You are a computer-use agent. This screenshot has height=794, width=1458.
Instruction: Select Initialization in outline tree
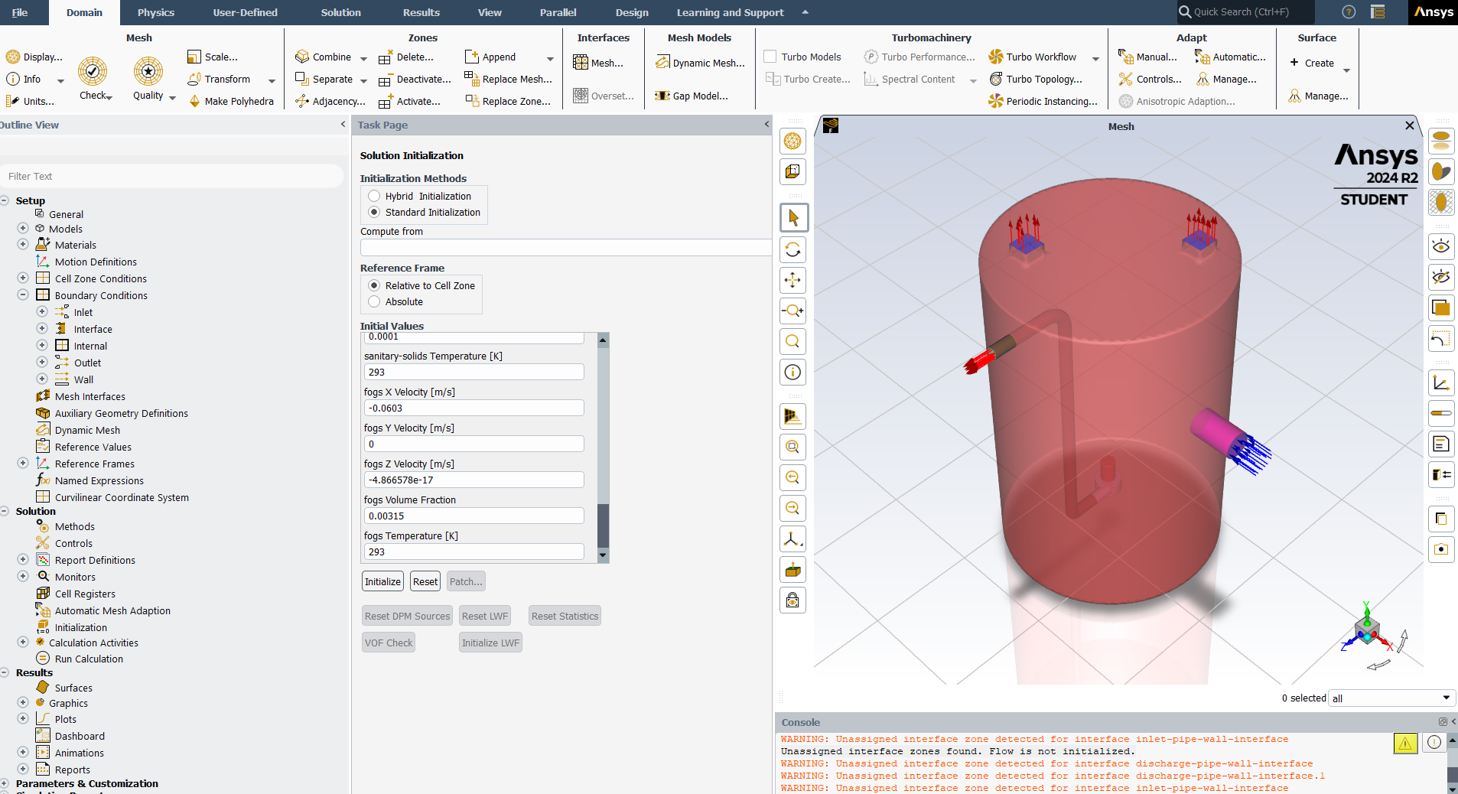[x=80, y=627]
